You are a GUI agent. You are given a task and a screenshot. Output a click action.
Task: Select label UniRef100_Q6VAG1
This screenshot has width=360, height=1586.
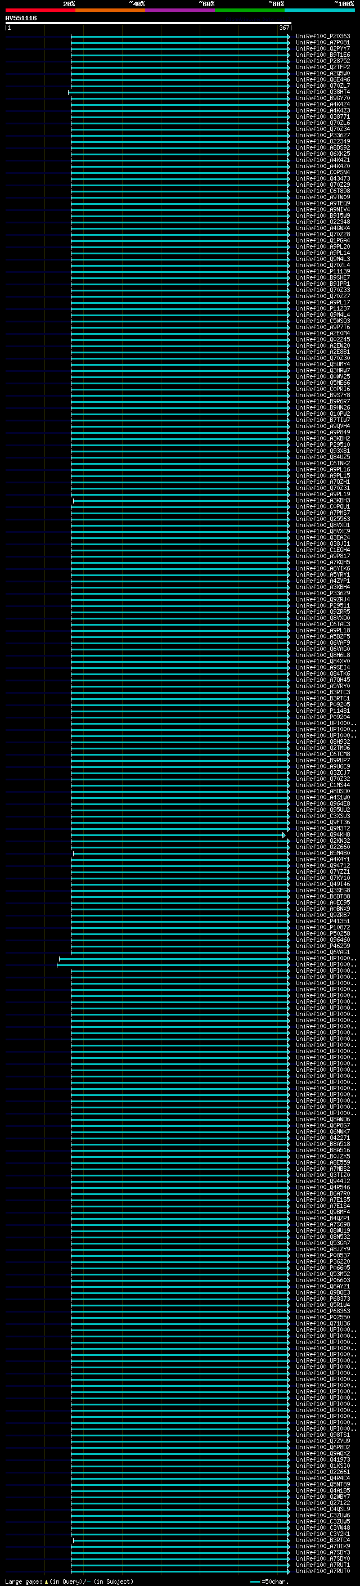(x=323, y=952)
